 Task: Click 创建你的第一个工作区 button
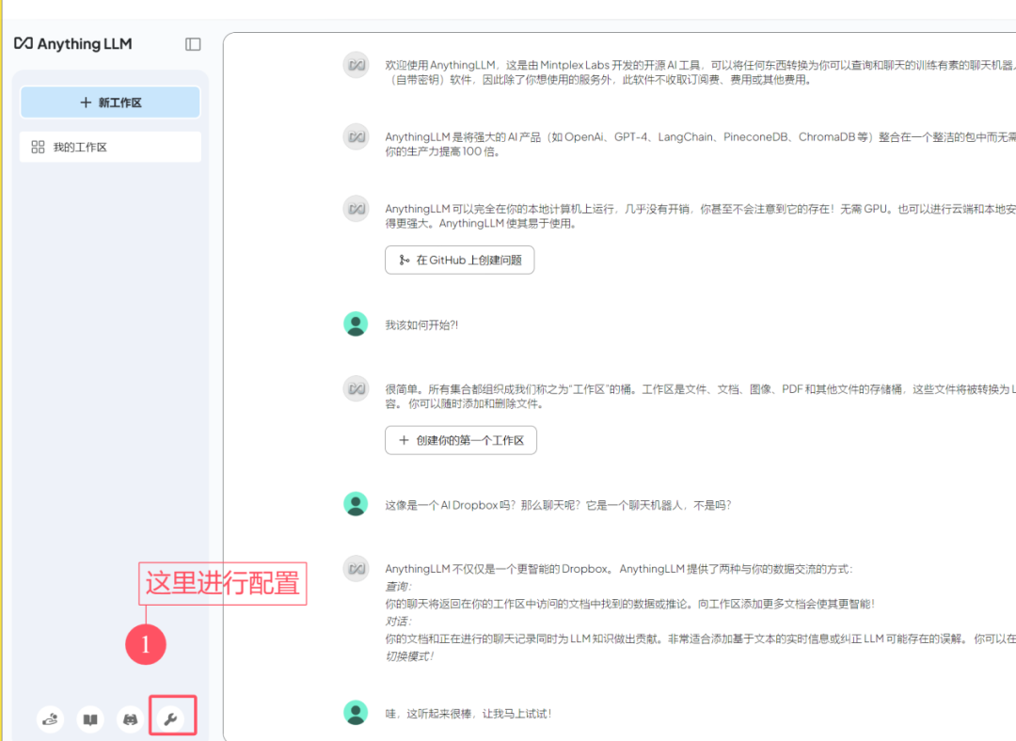[x=461, y=440]
